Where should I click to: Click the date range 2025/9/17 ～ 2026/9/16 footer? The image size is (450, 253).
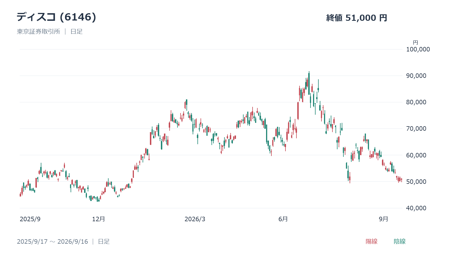[52, 241]
